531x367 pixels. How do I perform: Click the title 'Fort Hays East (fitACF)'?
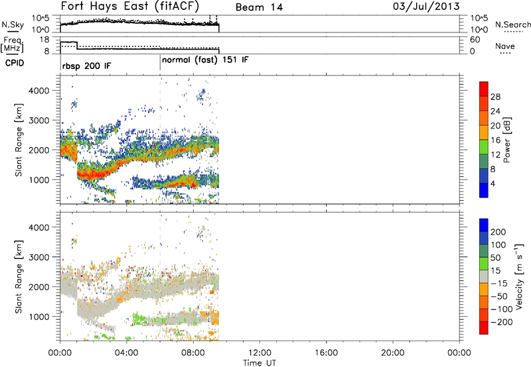click(129, 6)
